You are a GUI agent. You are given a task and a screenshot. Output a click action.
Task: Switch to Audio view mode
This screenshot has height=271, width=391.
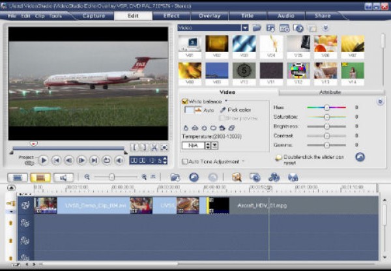pyautogui.click(x=63, y=177)
